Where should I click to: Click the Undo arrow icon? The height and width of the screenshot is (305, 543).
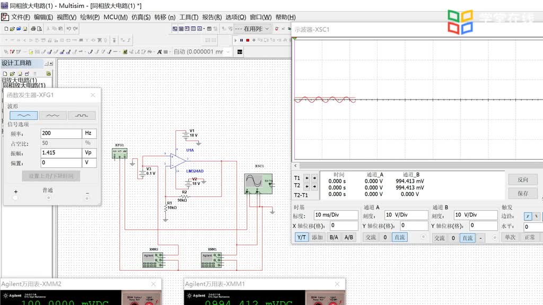(69, 29)
